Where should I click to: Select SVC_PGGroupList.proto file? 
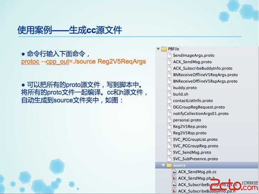point(195,139)
